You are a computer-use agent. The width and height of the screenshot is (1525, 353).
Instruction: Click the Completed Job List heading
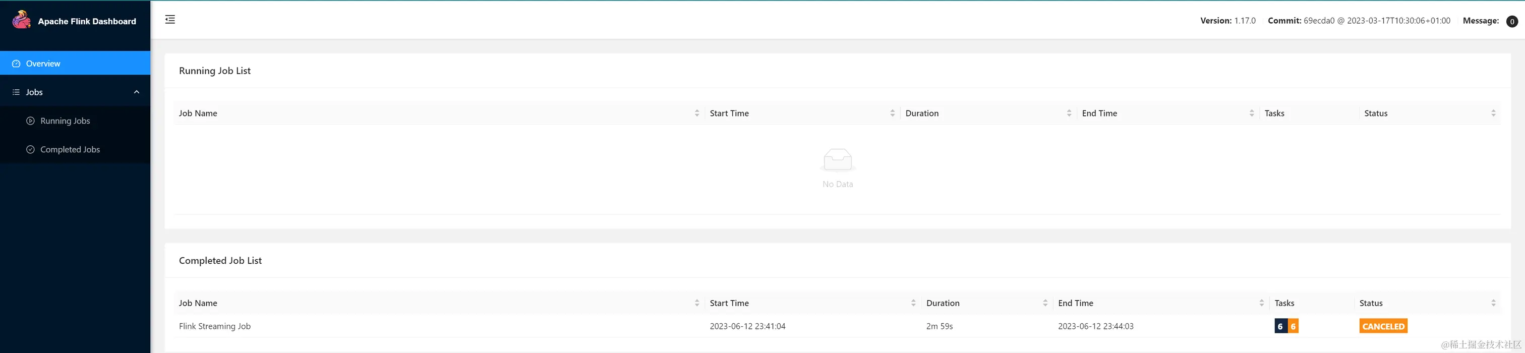tap(220, 261)
